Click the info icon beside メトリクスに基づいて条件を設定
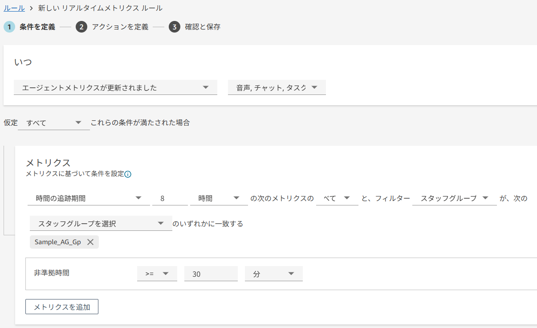The height and width of the screenshot is (328, 537). coord(128,174)
